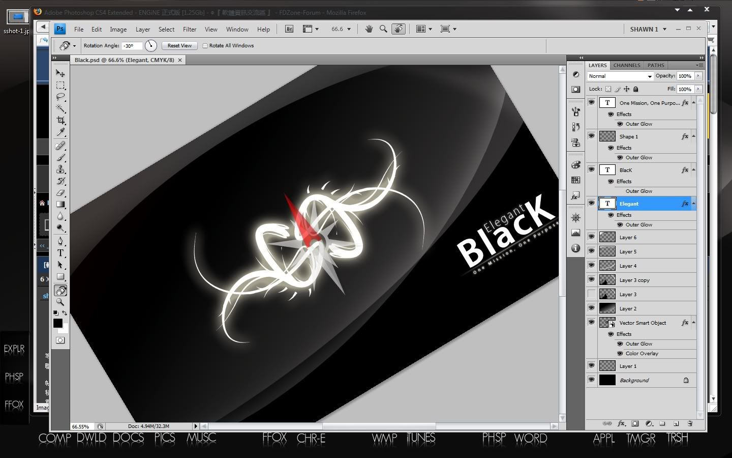Open the Filter menu
This screenshot has height=458, width=732.
pyautogui.click(x=190, y=30)
